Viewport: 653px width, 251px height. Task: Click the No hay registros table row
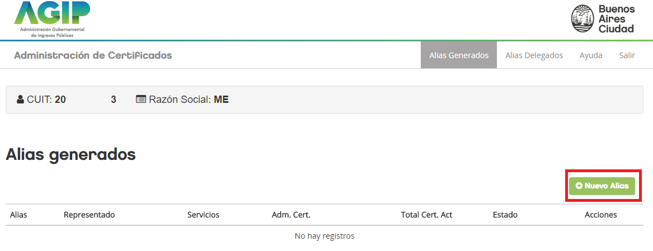pyautogui.click(x=325, y=236)
